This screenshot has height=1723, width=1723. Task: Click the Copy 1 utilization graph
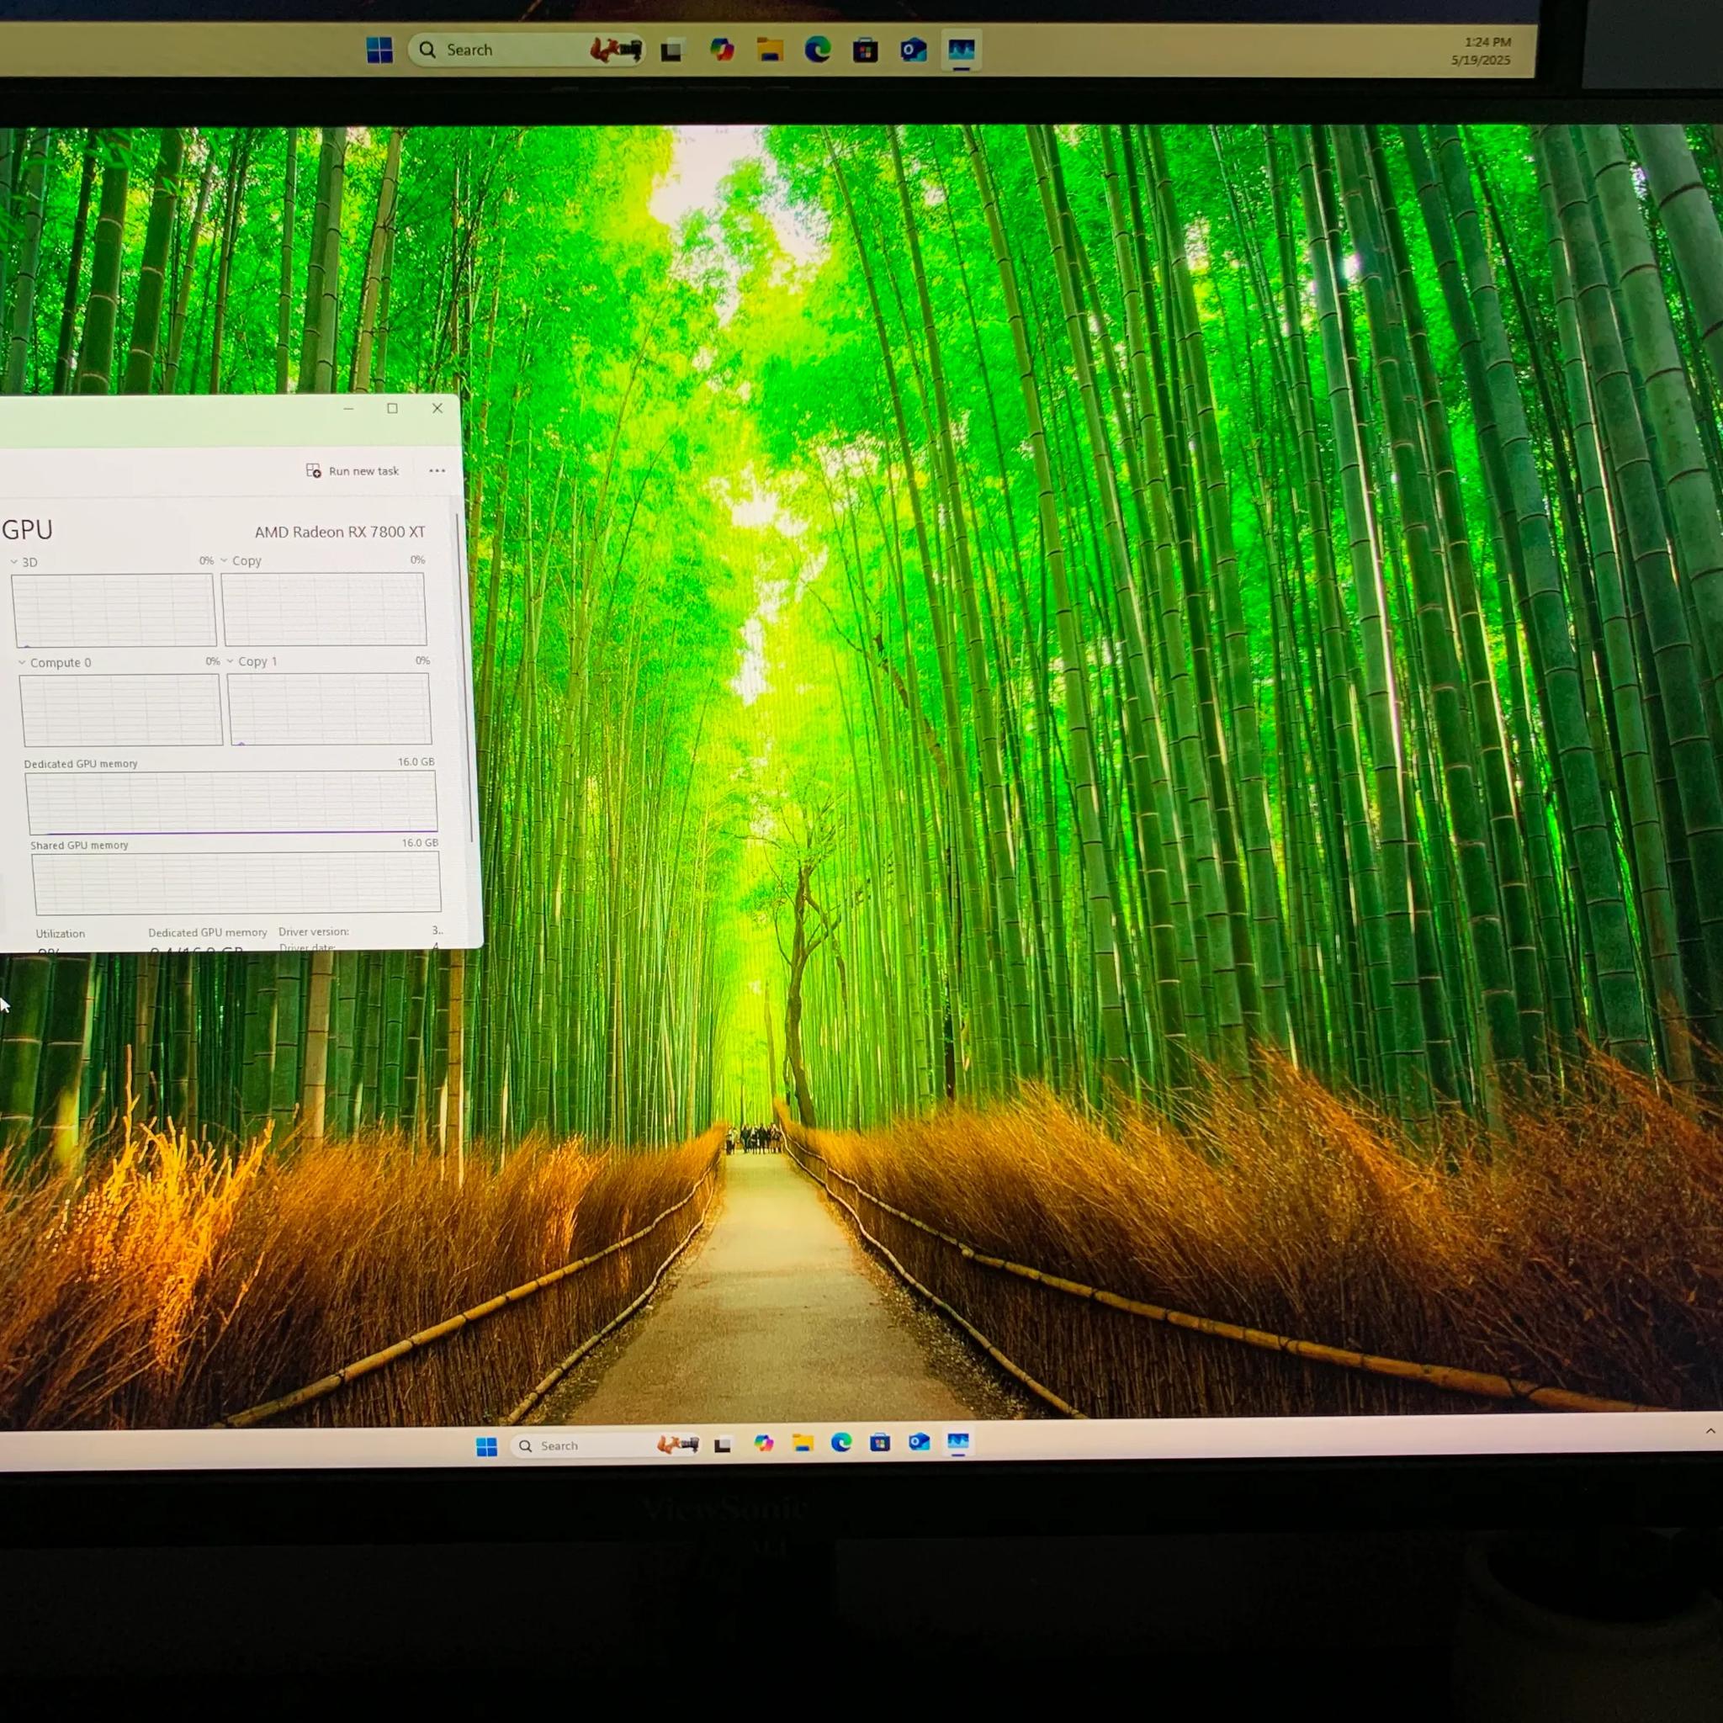click(329, 709)
